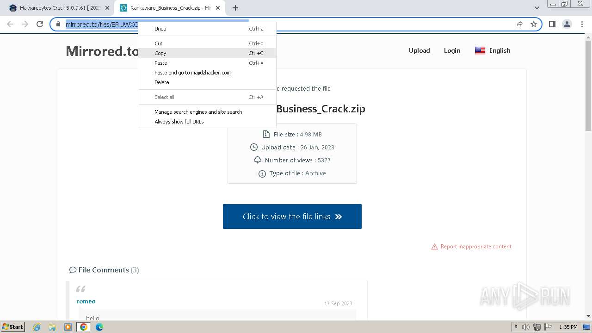
Task: Click the Action Center flag tray icon
Action: coord(548,327)
